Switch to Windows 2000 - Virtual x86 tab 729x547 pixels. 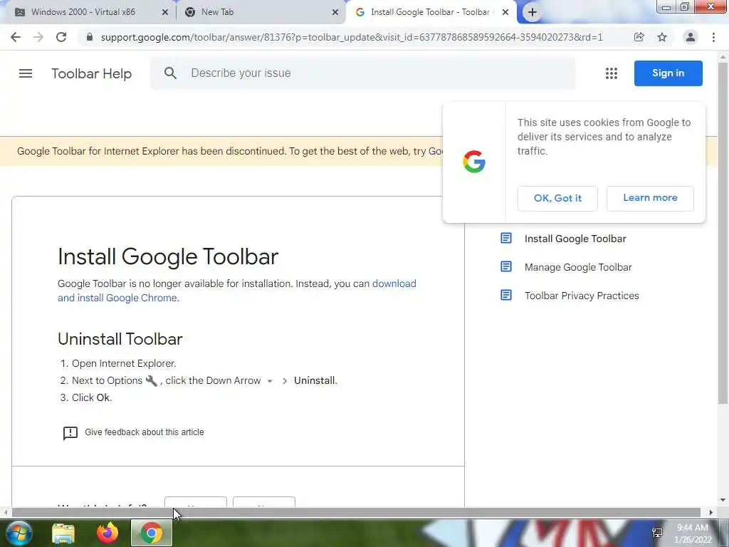click(90, 12)
